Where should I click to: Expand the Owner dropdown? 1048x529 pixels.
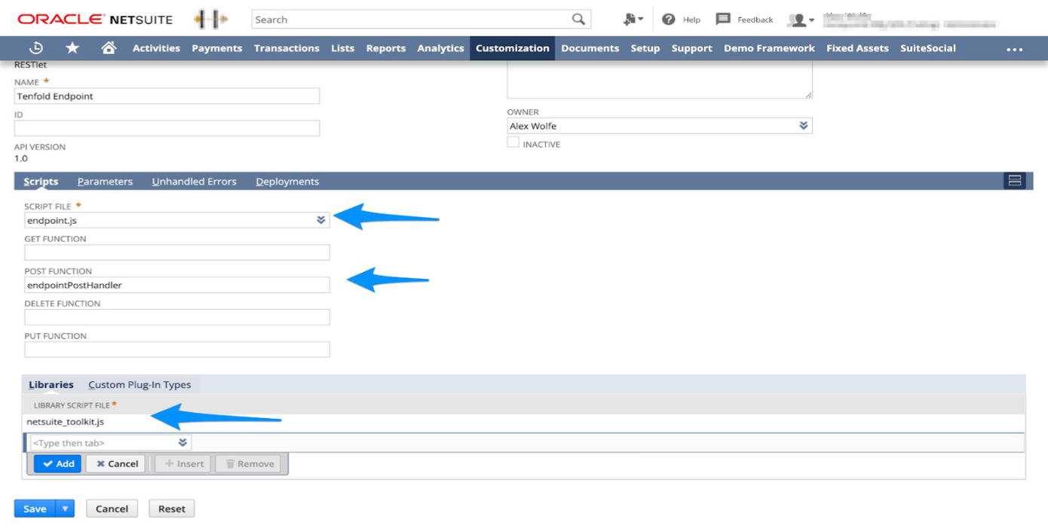click(x=803, y=126)
